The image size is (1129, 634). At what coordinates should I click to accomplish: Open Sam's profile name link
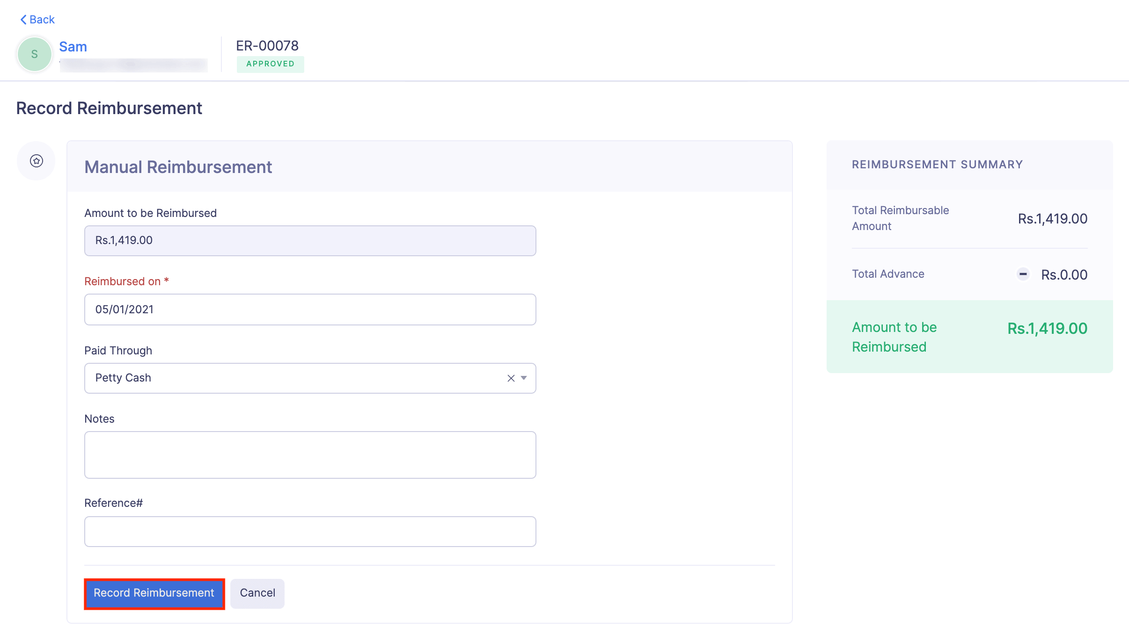pos(73,47)
